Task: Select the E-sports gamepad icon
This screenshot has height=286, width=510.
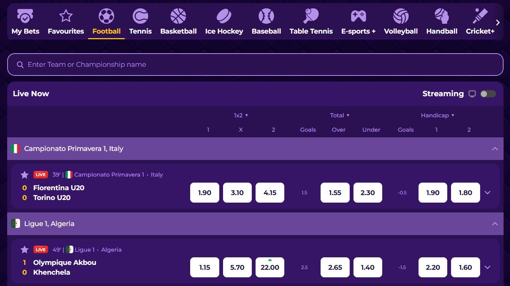Action: (358, 16)
